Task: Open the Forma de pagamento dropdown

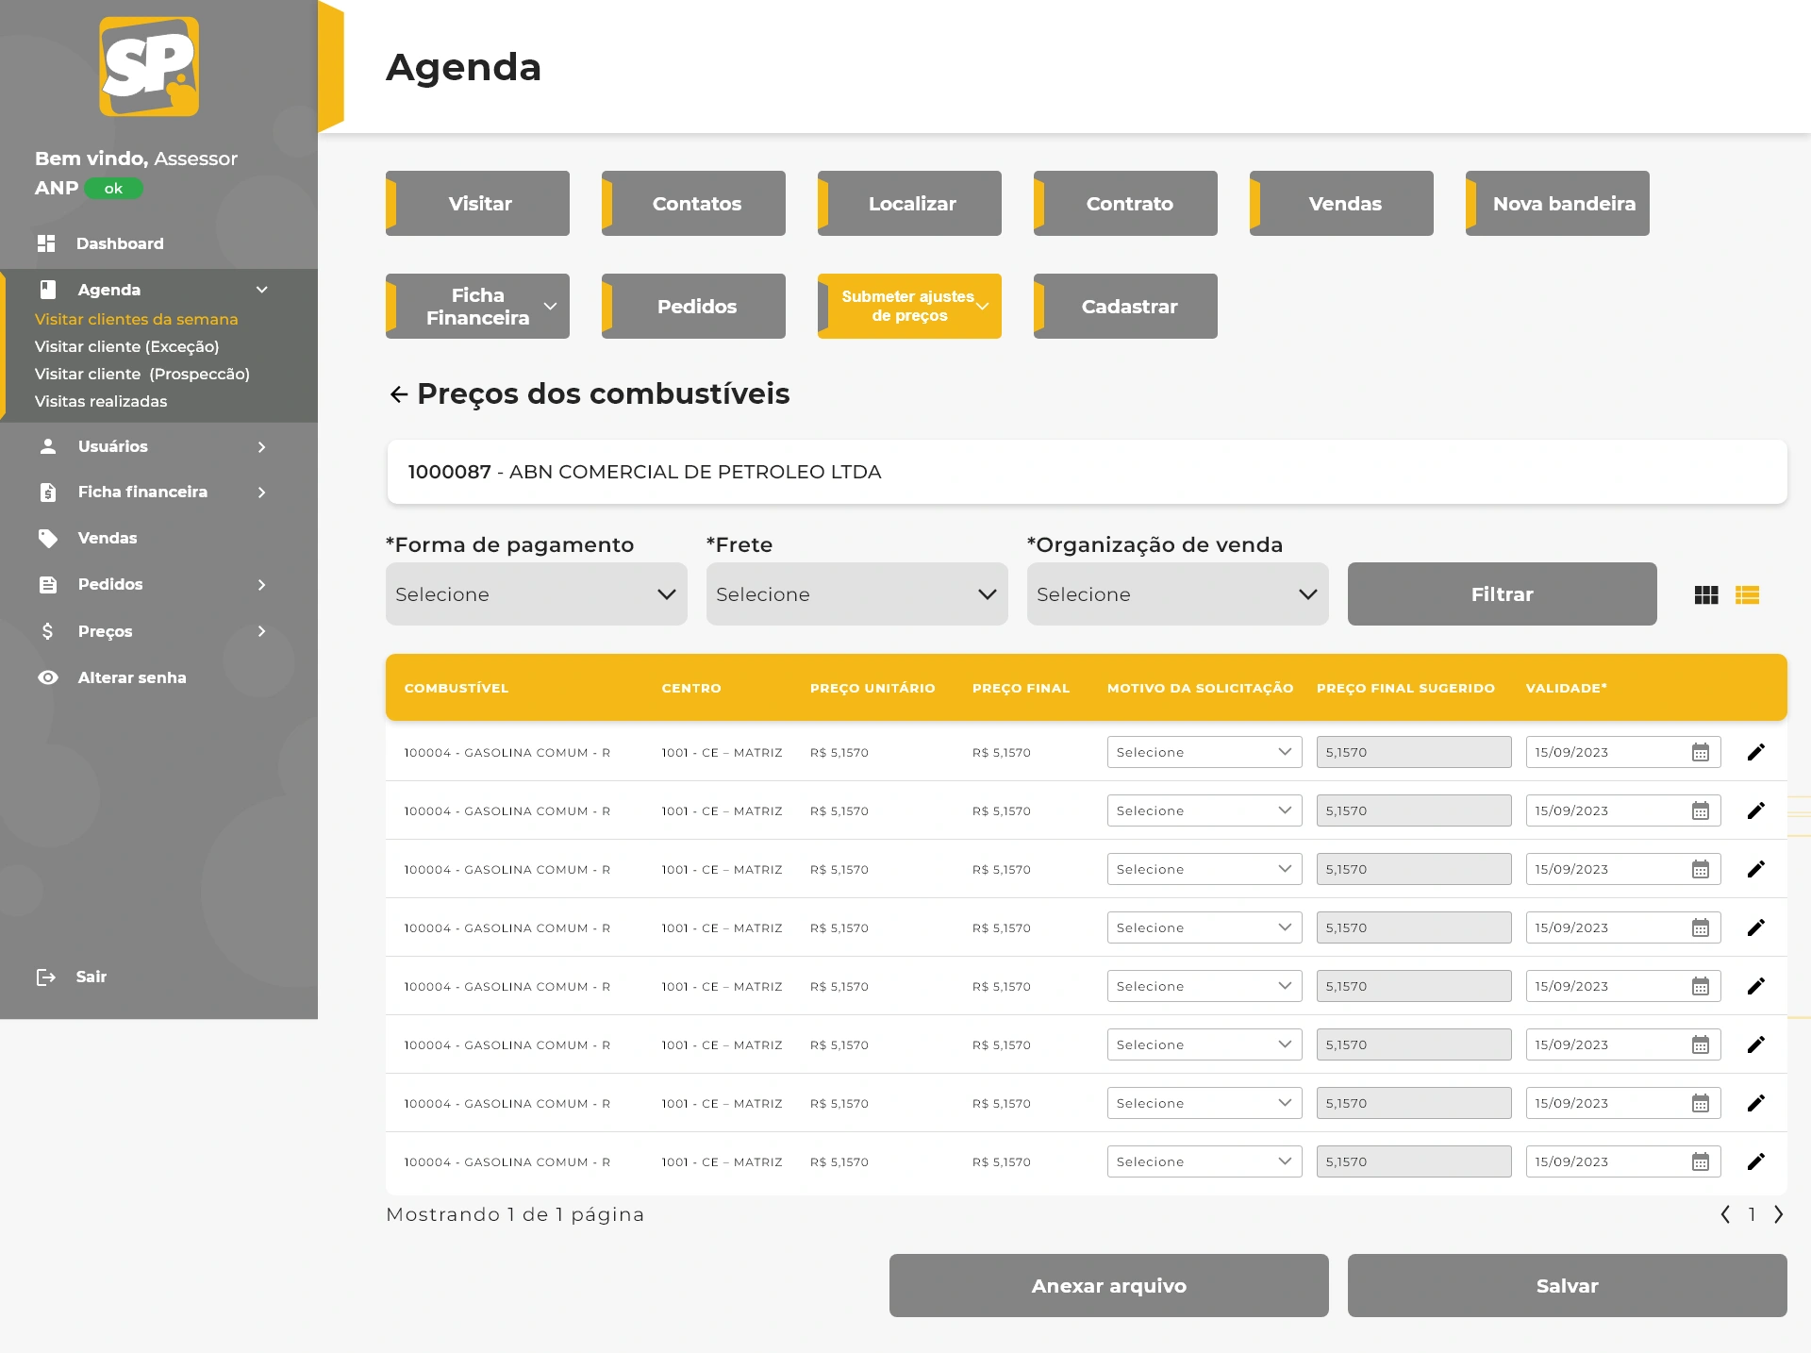Action: (536, 594)
